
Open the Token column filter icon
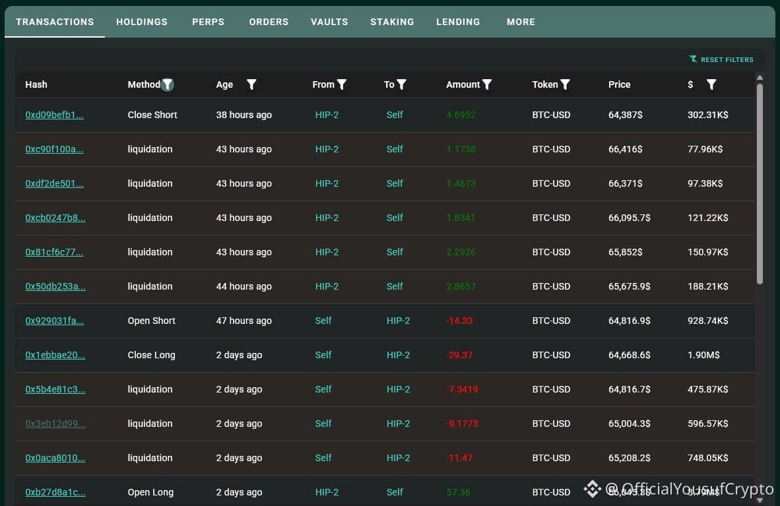click(565, 84)
